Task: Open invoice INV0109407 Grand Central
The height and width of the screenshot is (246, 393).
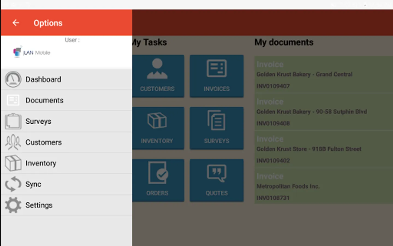Action: 324,74
